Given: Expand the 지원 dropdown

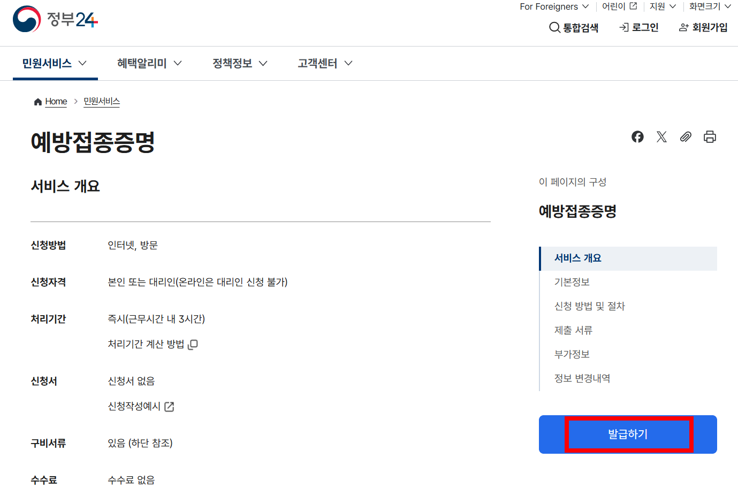Looking at the screenshot, I should (x=662, y=7).
